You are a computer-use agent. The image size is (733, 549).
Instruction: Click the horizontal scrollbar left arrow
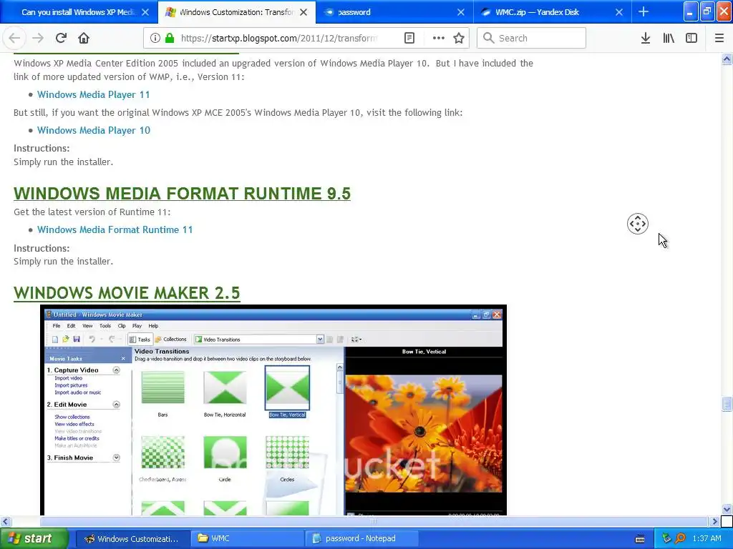coord(6,521)
